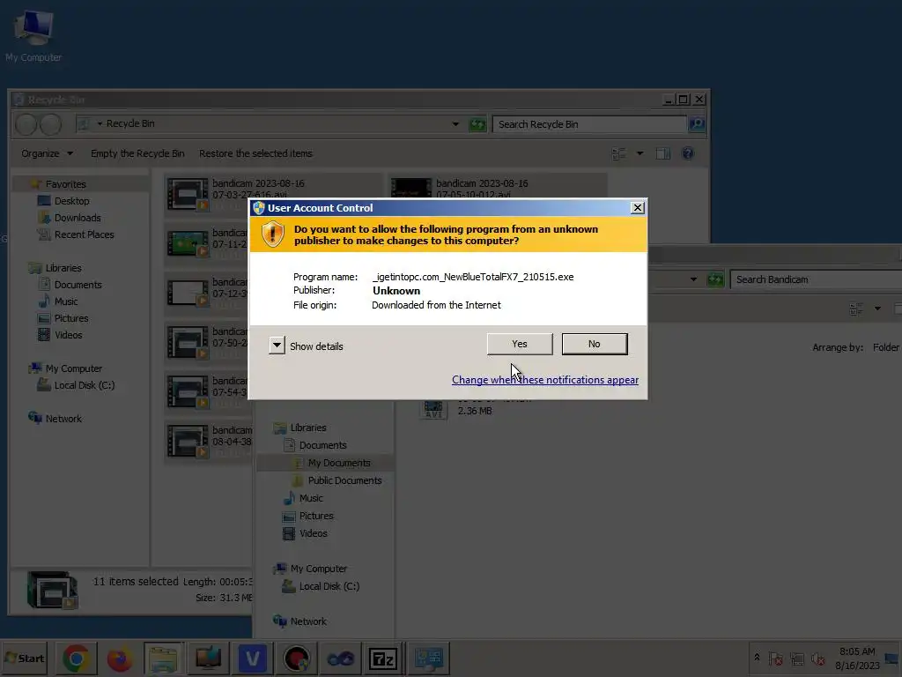The height and width of the screenshot is (677, 902).
Task: Click Yes in User Account Control dialog
Action: [520, 344]
